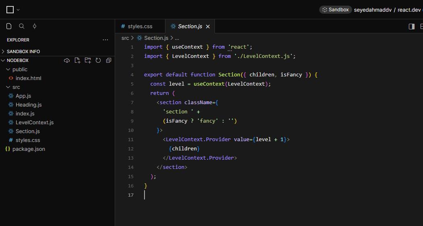Click the 'Section' function name on line 4

point(229,75)
